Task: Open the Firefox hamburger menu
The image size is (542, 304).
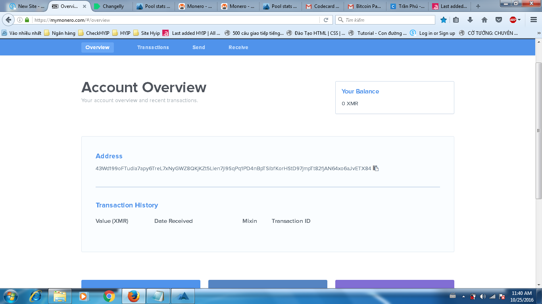Action: pos(534,20)
